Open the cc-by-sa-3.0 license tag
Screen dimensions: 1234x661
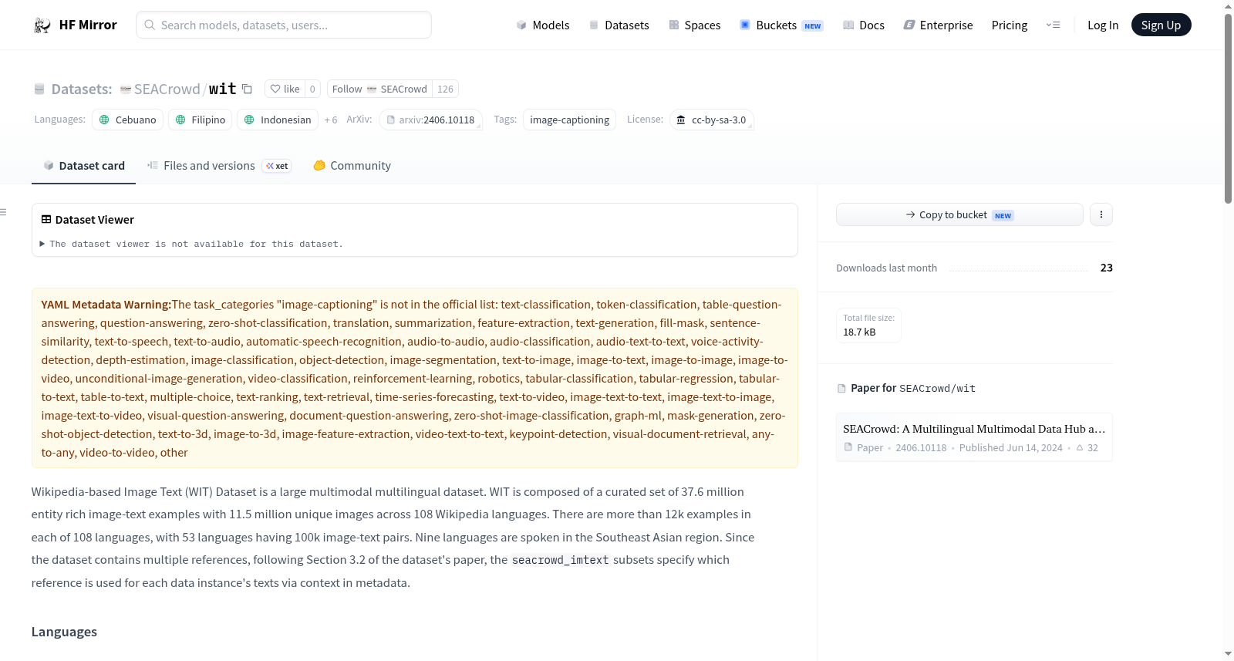(711, 120)
